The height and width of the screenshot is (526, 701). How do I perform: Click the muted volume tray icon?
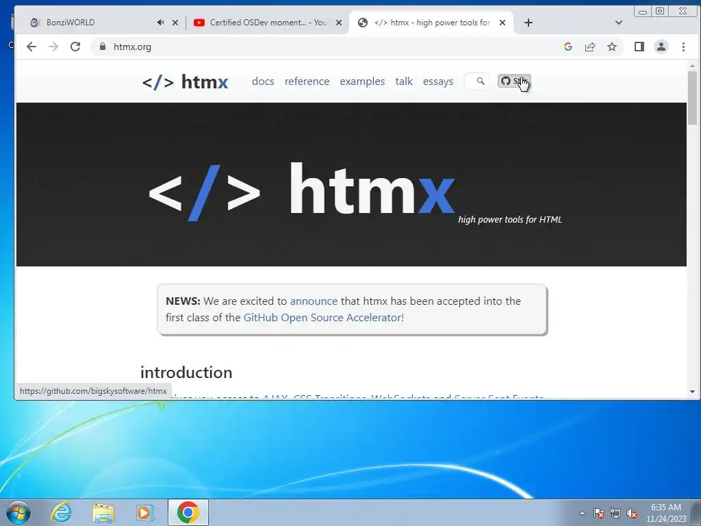(632, 513)
